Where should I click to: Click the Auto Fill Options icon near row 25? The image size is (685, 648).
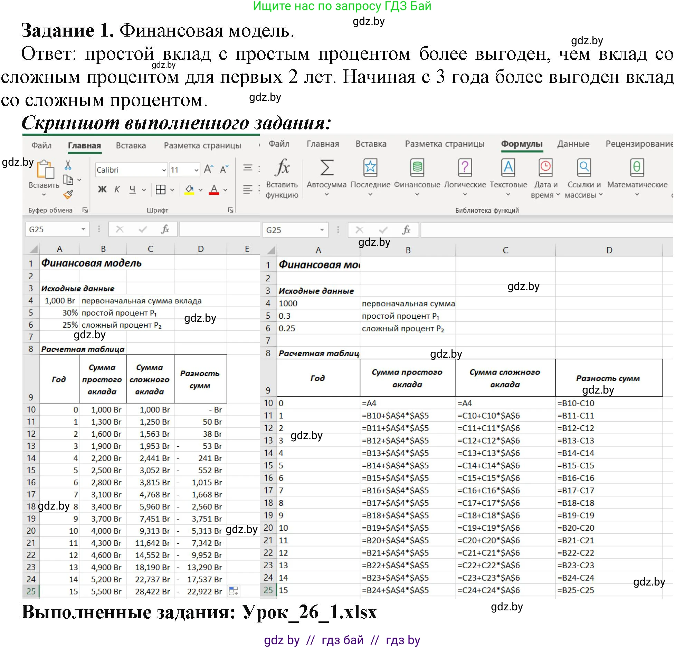(x=234, y=591)
